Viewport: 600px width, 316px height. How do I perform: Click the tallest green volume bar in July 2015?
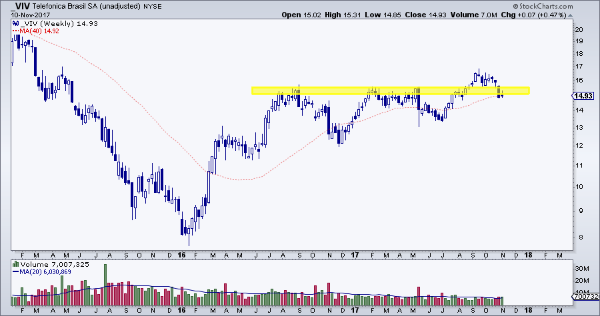pos(105,285)
